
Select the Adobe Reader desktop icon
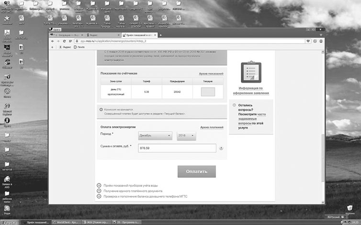(7, 50)
